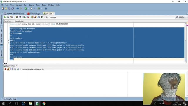This screenshot has height=106, width=188.
Task: Collapse the begin block fold marker
Action: coord(9,41)
